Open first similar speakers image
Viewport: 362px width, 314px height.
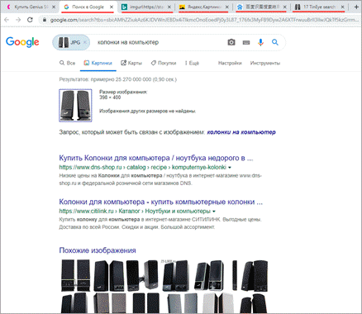click(75, 275)
